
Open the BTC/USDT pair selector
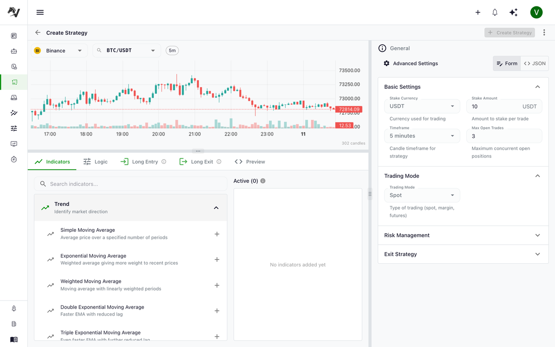coord(127,50)
